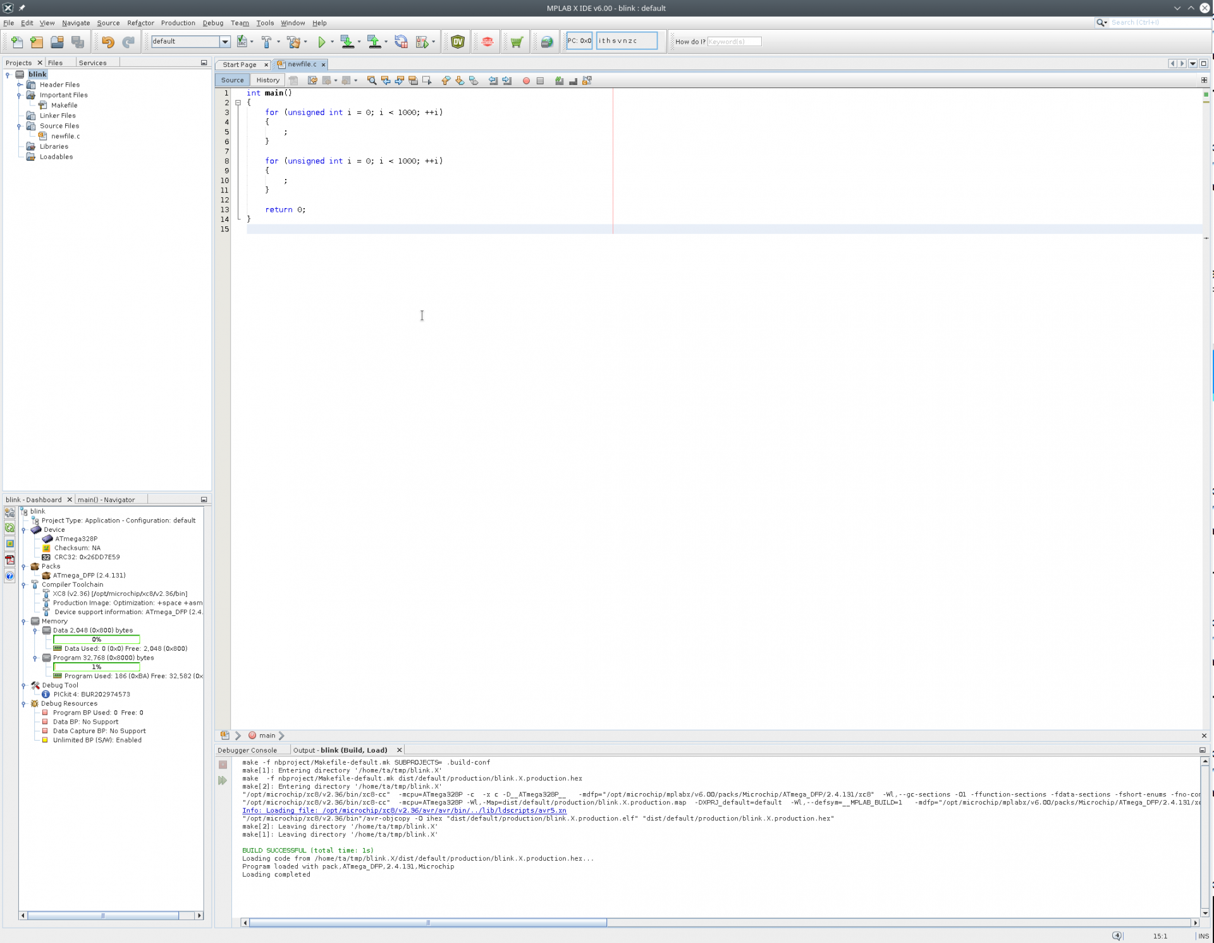Click Project Properties wrench icon in Dashboard
The width and height of the screenshot is (1214, 943).
click(9, 513)
